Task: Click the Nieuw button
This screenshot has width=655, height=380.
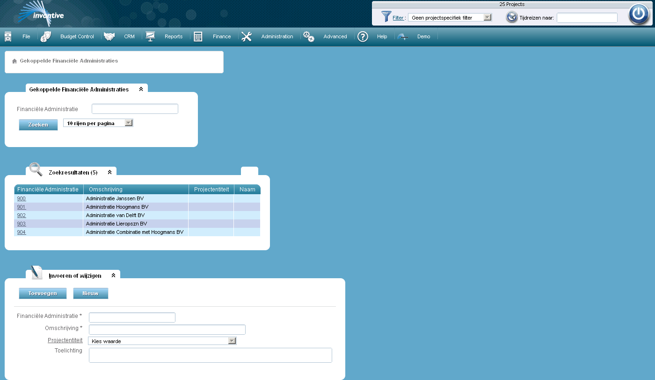Action: [90, 293]
